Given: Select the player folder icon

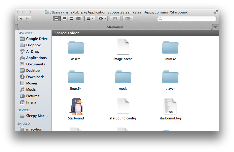Looking at the screenshot, I should point(170,77).
